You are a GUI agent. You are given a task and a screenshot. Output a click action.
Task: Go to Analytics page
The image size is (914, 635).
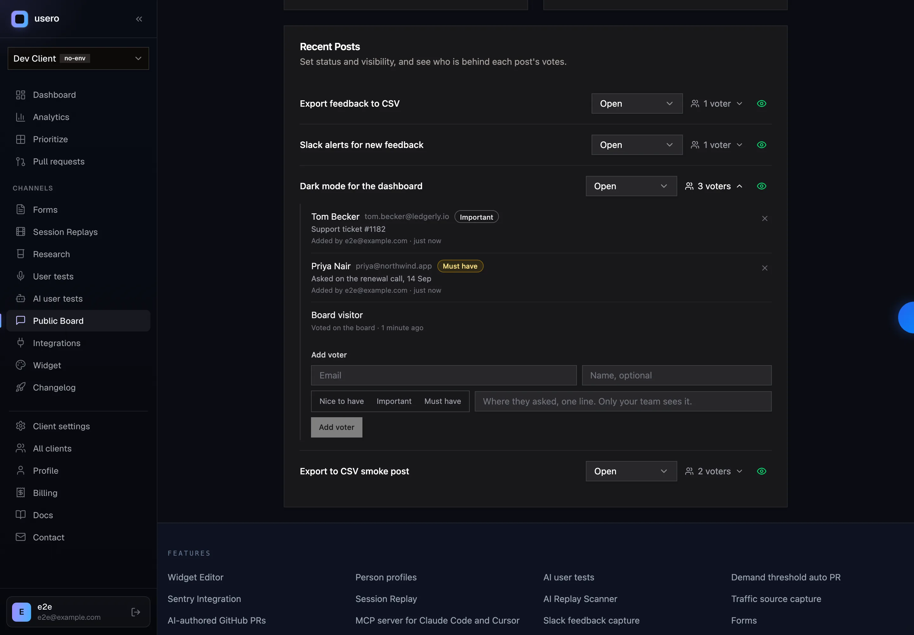[x=78, y=117]
